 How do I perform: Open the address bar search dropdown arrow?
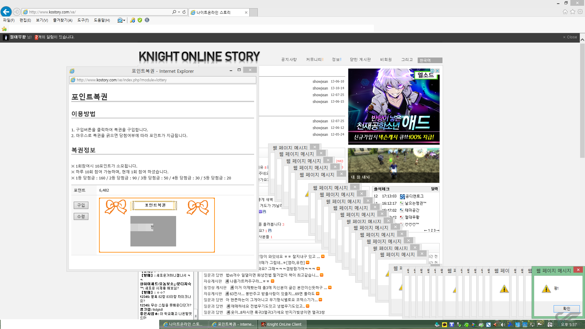(179, 12)
